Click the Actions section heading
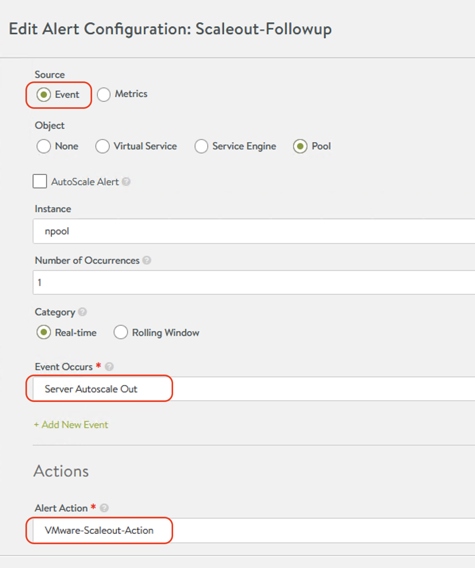This screenshot has height=568, width=475. (61, 471)
